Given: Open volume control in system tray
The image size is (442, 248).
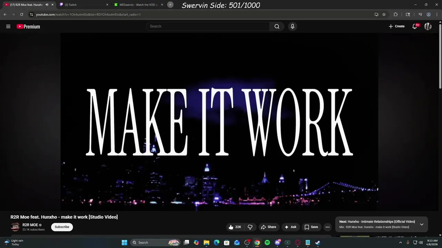Looking at the screenshot, I should point(421,242).
